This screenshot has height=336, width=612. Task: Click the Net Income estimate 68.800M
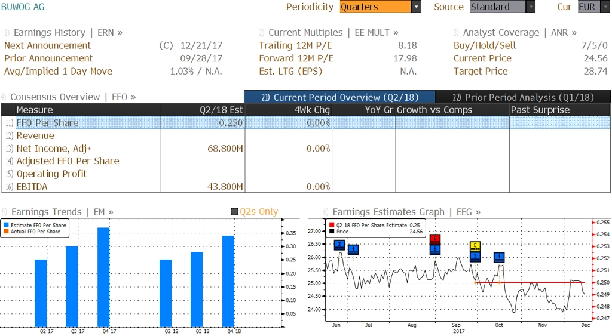click(225, 148)
